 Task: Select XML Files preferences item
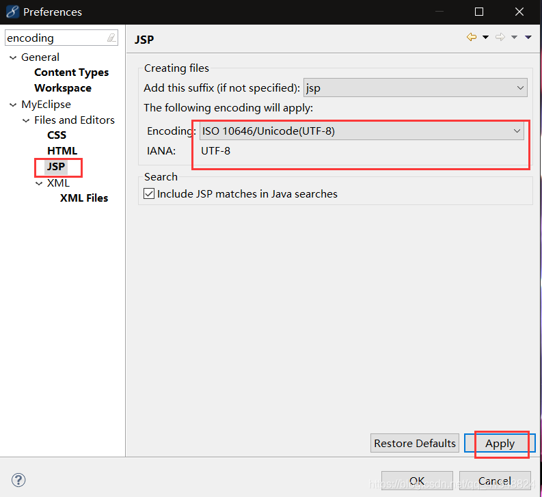coord(84,198)
